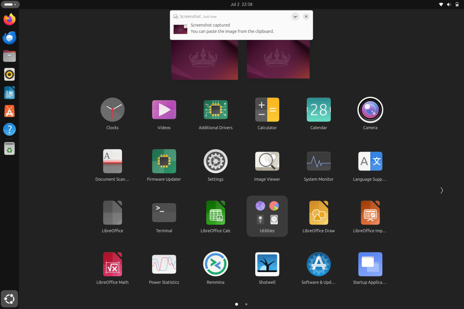This screenshot has width=464, height=309.
Task: Open Thunderbird Mail from the dock
Action: (9, 38)
